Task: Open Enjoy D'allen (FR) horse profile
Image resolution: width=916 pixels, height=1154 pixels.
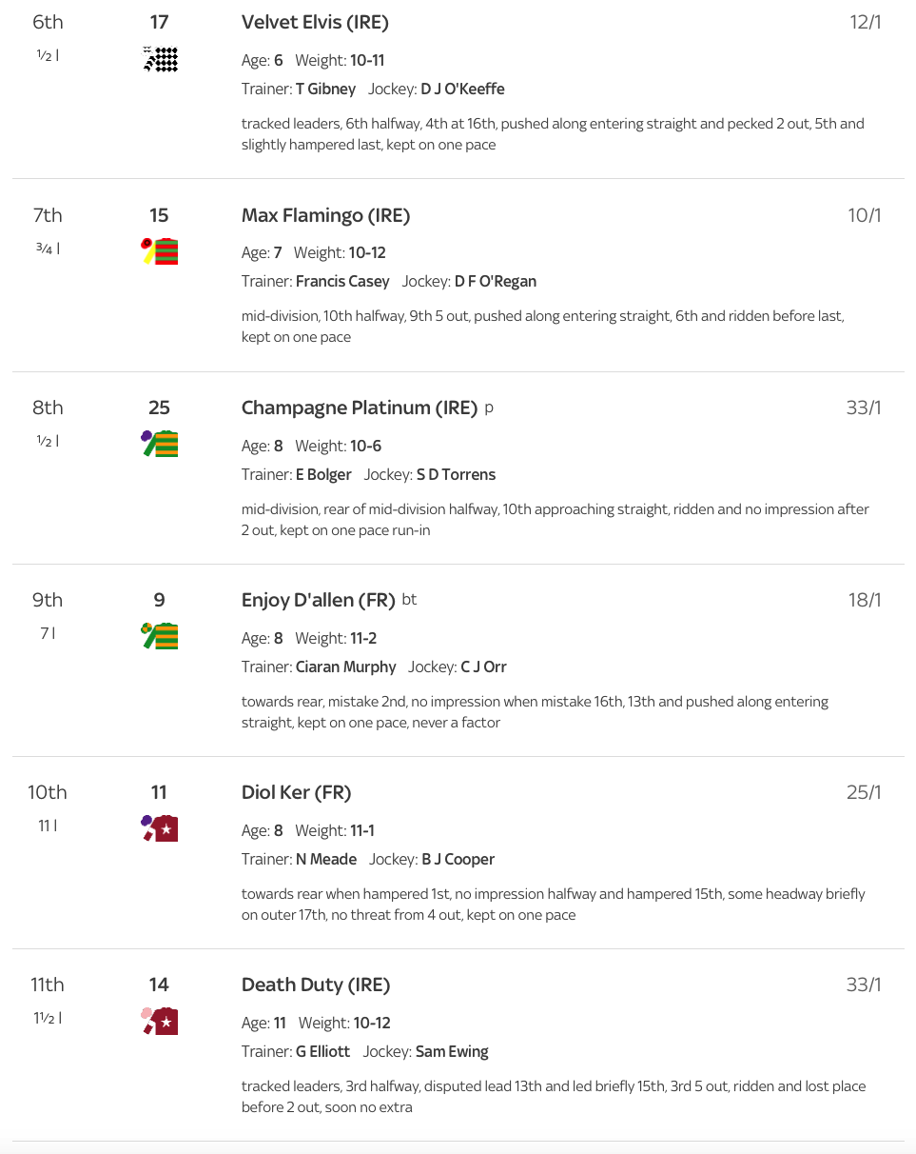Action: coord(318,600)
